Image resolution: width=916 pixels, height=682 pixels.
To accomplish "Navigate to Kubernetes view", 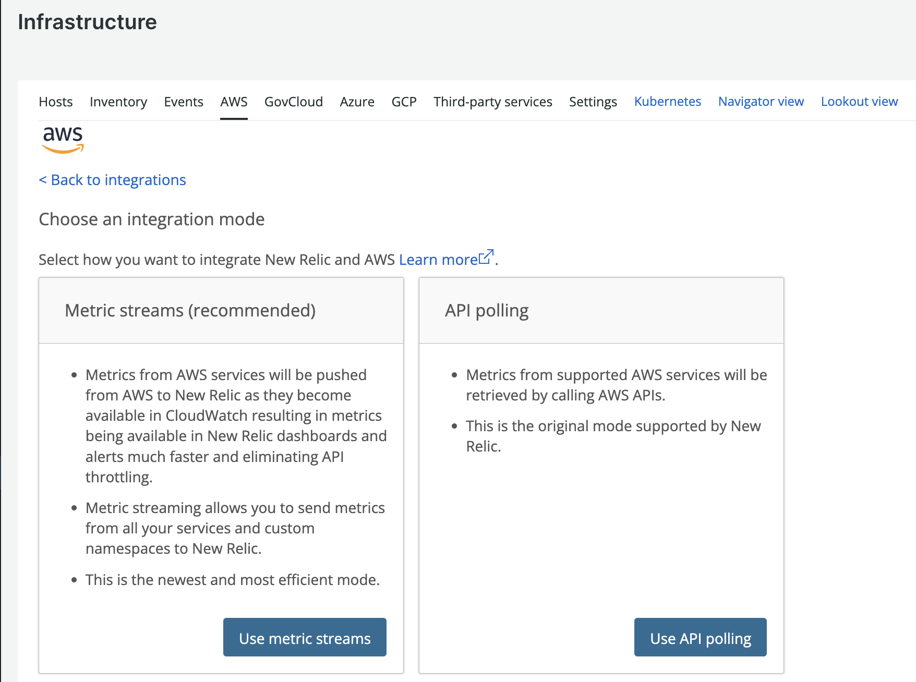I will pyautogui.click(x=667, y=101).
